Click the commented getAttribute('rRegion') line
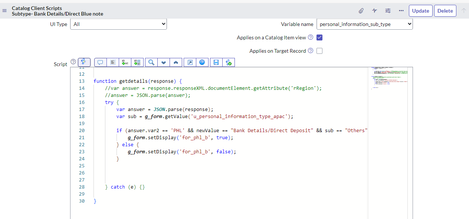 pos(213,88)
